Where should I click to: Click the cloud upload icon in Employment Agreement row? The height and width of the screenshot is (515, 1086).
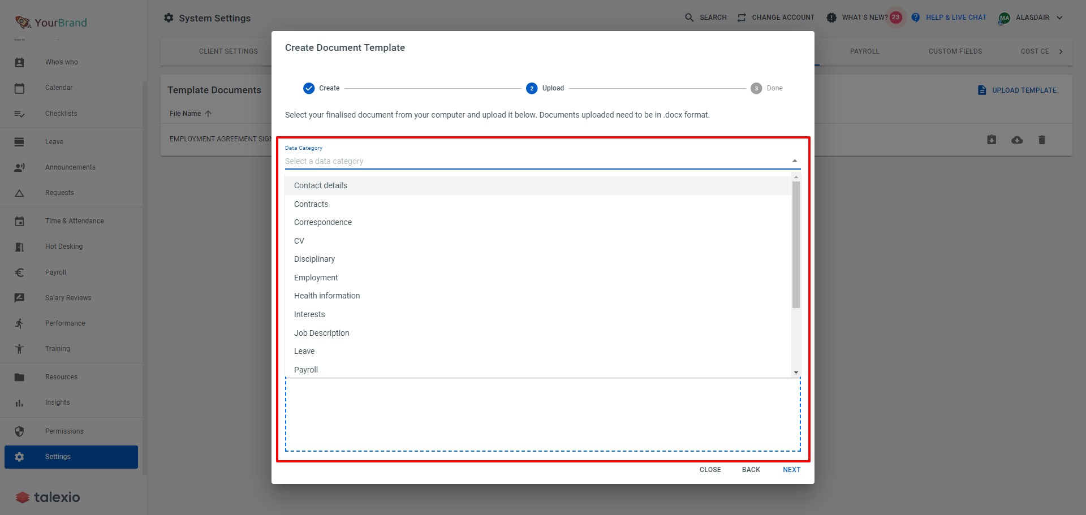(1017, 140)
